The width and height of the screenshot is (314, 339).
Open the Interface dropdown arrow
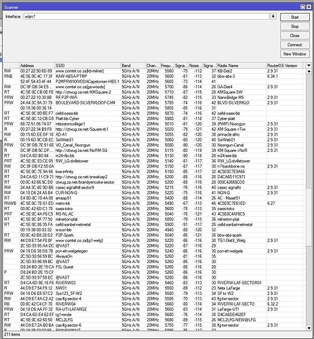[273, 16]
